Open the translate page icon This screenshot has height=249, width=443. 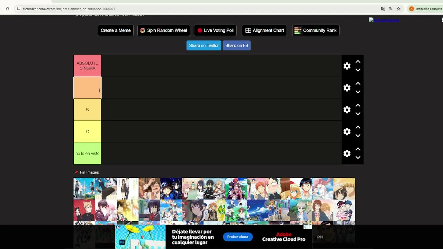pos(383,9)
